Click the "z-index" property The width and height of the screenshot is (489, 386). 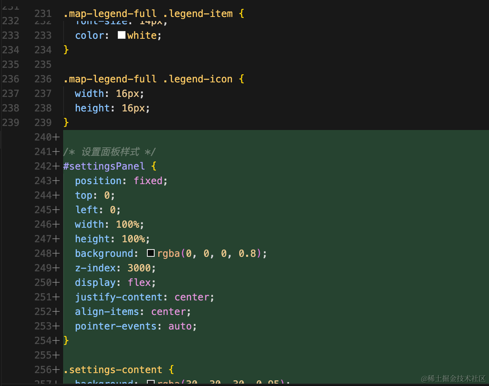click(x=95, y=268)
